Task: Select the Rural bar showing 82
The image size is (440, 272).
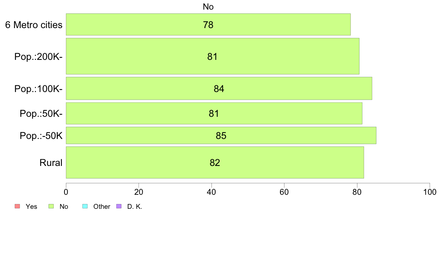Action: pyautogui.click(x=215, y=162)
